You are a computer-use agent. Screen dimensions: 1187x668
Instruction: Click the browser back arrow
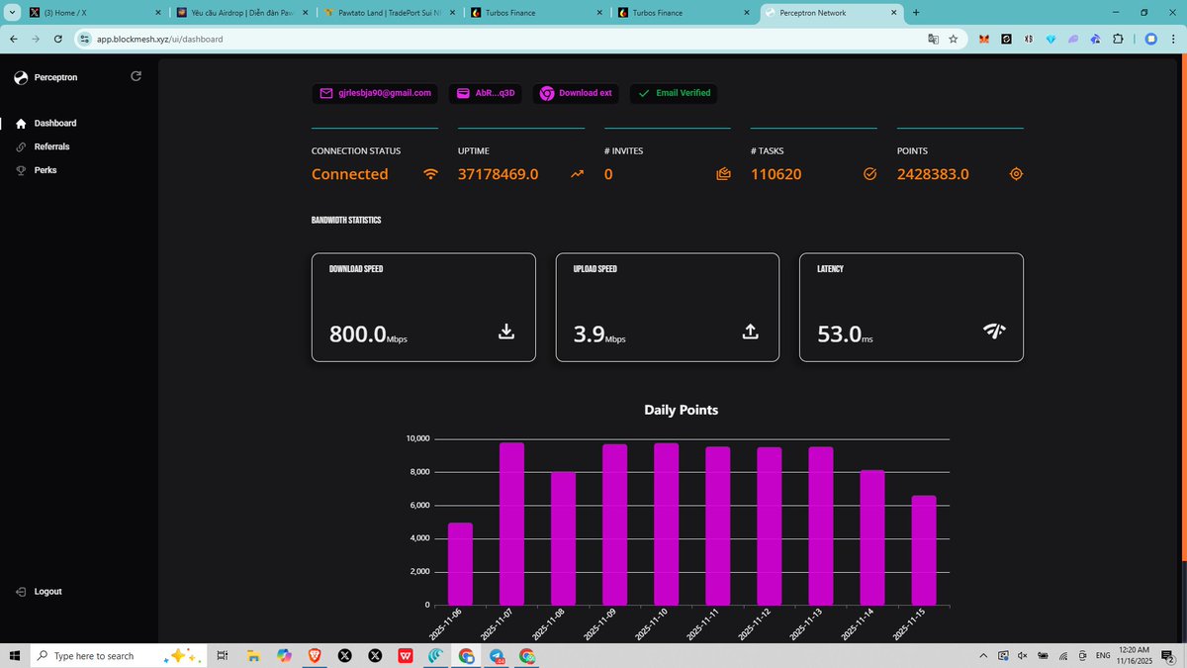13,40
